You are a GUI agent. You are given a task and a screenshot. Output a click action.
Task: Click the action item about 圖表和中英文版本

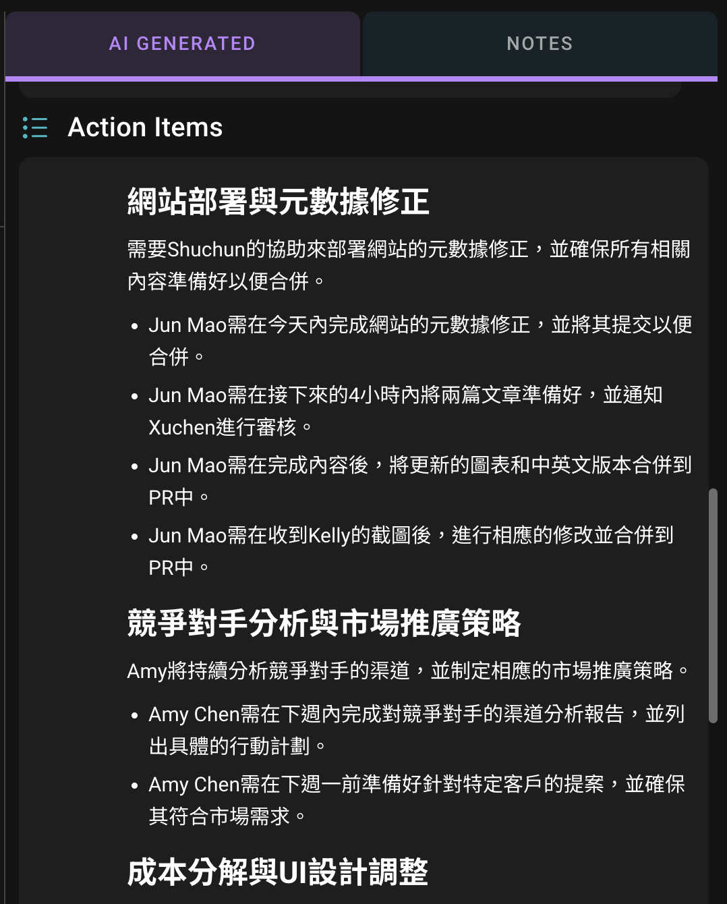click(419, 481)
